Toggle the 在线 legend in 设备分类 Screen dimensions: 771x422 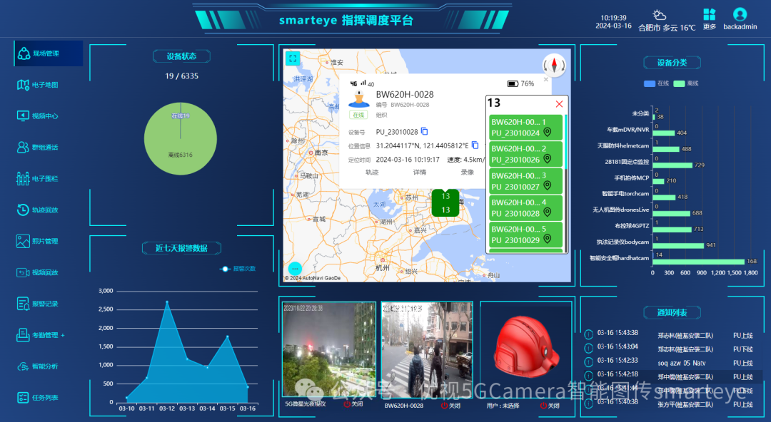[x=657, y=83]
